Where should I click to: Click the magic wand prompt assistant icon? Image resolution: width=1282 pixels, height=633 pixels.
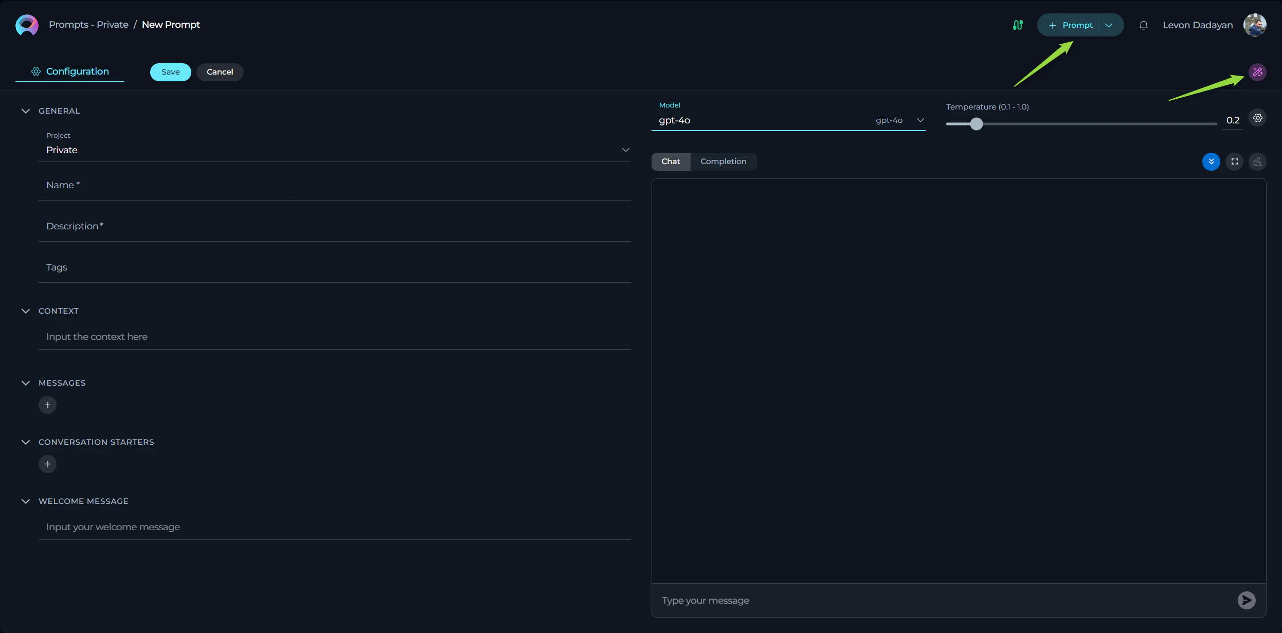coord(1257,71)
